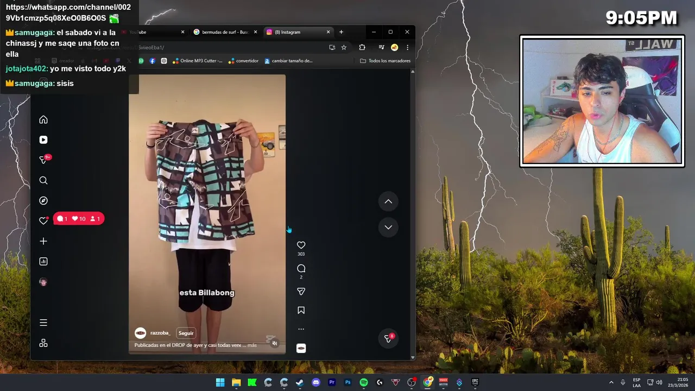Select the (8) Instagram tab
Screen dimensions: 695x391
(298, 32)
